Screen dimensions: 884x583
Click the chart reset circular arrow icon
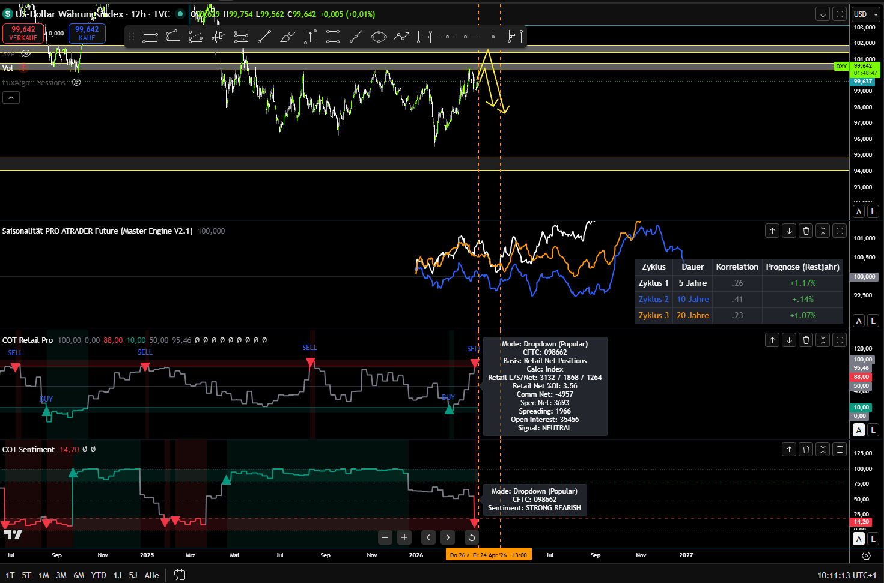(x=471, y=537)
